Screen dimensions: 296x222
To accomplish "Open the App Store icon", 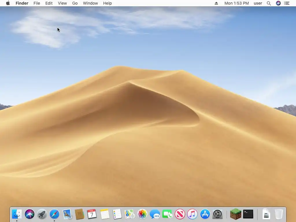I will coord(205,214).
